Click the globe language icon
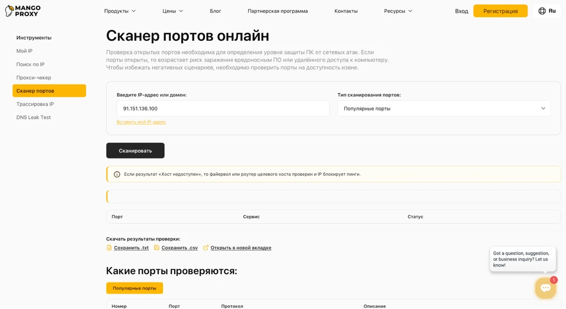Viewport: 566px width, 309px height. [542, 11]
